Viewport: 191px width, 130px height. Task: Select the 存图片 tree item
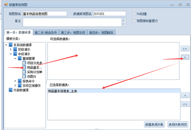click(32, 76)
